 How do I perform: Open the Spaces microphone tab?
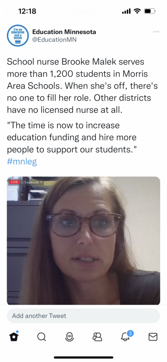pyautogui.click(x=70, y=337)
